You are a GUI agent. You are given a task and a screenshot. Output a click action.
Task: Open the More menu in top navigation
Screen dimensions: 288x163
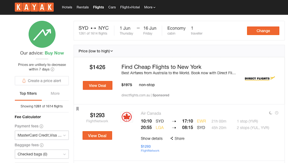[x=150, y=7]
